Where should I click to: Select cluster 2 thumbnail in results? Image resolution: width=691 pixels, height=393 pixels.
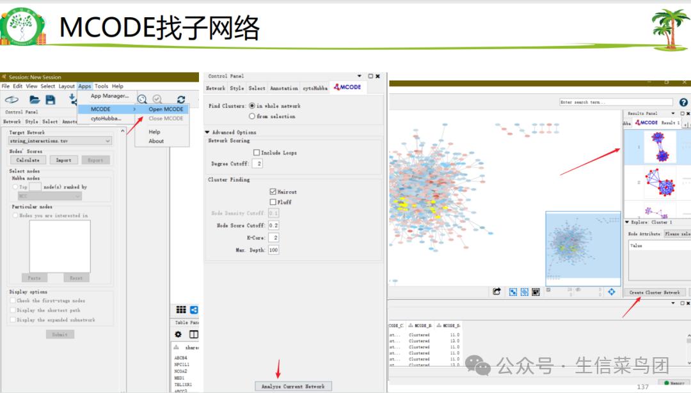[660, 182]
